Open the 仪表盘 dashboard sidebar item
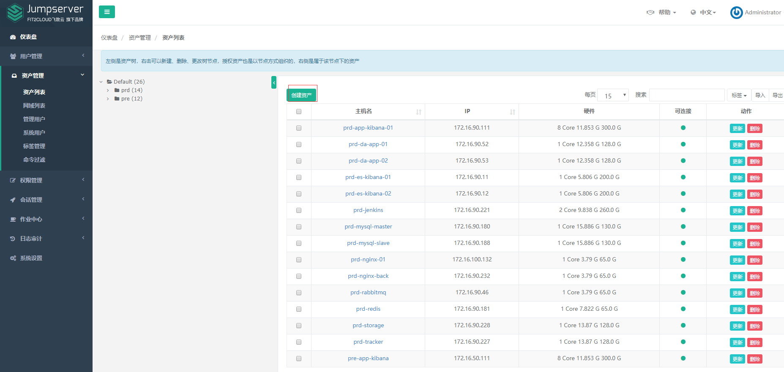The height and width of the screenshot is (372, 784). [46, 37]
